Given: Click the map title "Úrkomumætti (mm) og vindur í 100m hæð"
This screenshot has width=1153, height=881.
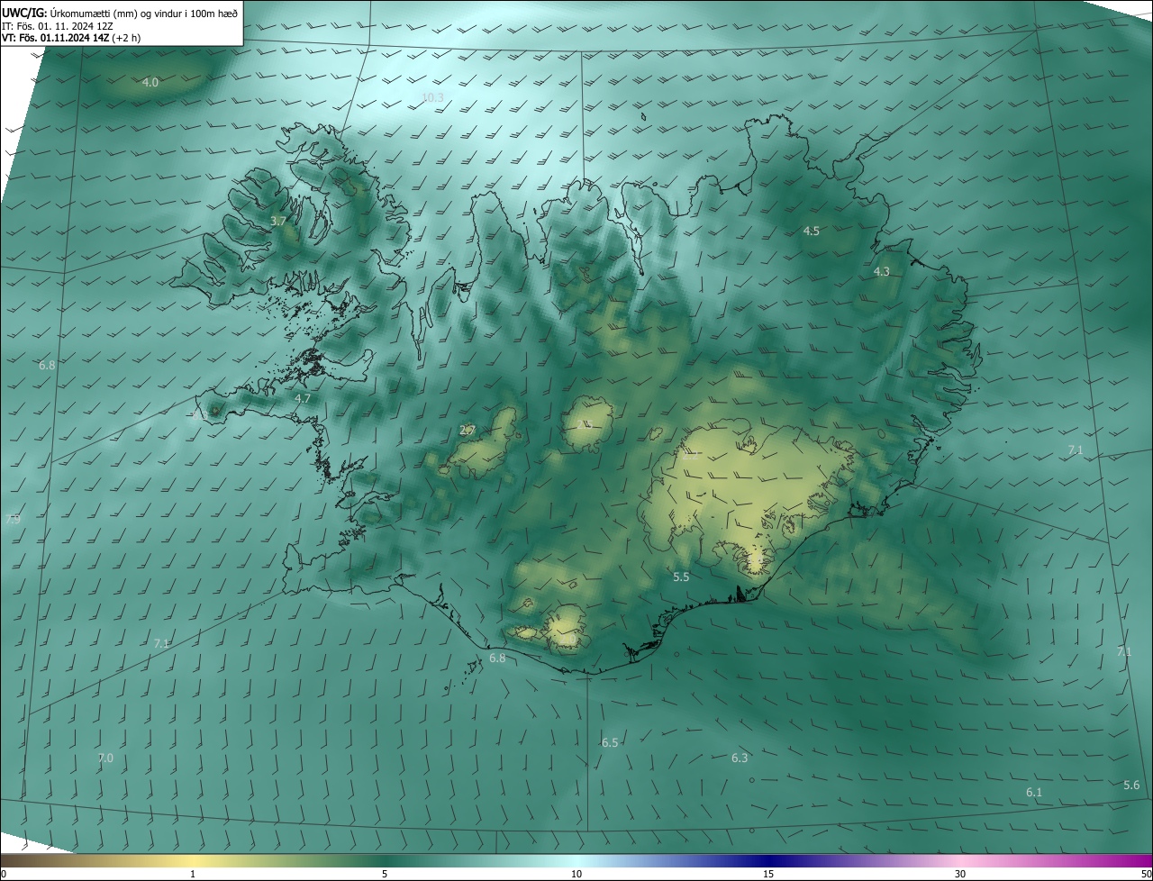Looking at the screenshot, I should 142,13.
